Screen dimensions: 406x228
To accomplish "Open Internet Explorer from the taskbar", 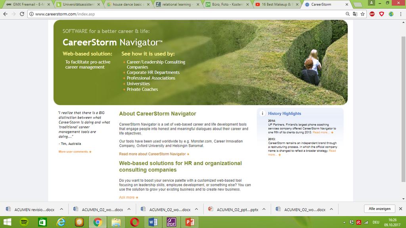I will tap(61, 222).
